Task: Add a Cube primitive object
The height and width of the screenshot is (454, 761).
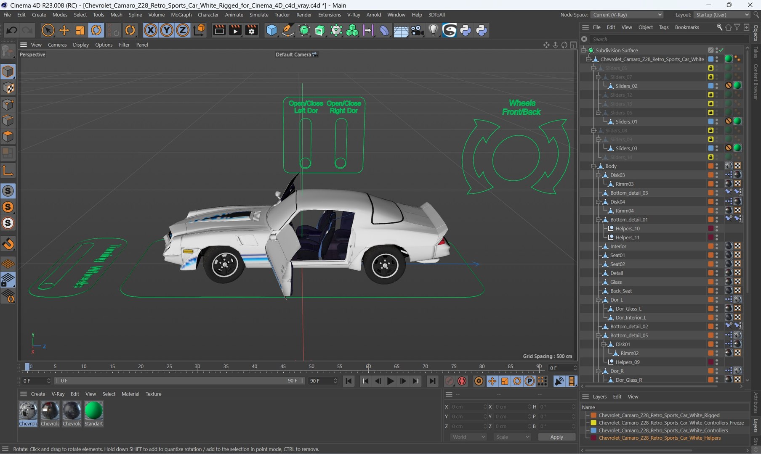Action: [x=272, y=30]
